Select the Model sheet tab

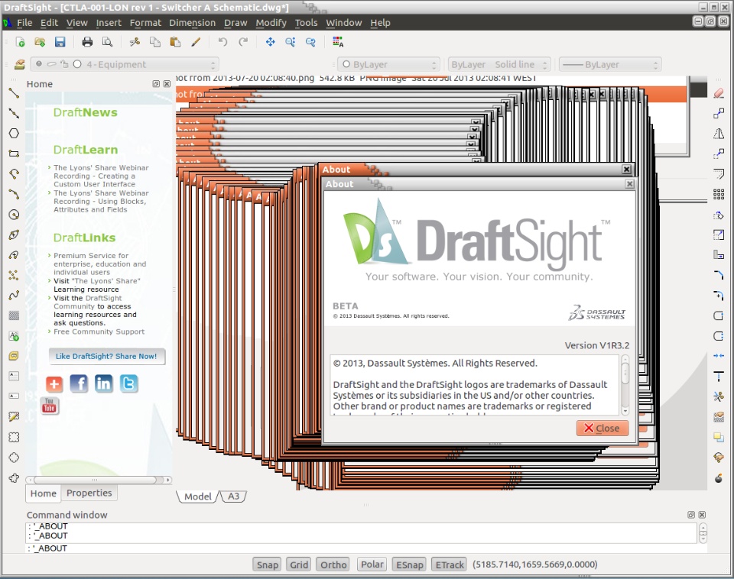tap(197, 497)
